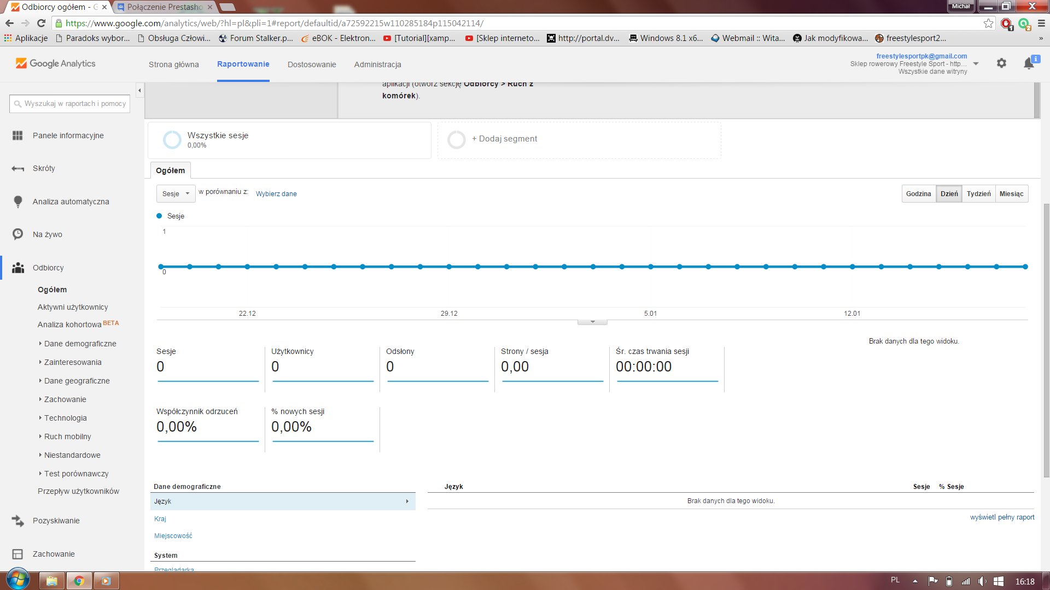Open the Administracja tab
The image size is (1050, 590).
(x=377, y=64)
